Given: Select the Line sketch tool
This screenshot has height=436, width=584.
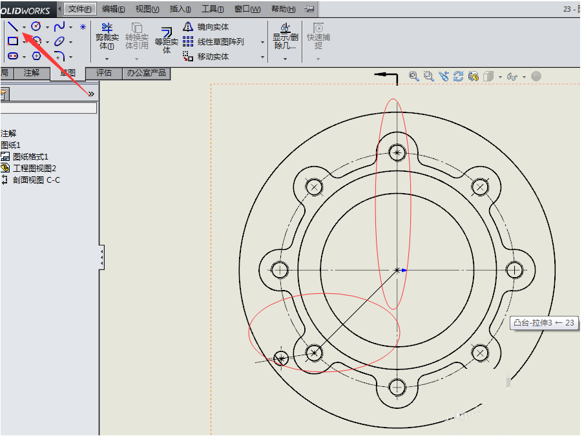Looking at the screenshot, I should (x=14, y=26).
